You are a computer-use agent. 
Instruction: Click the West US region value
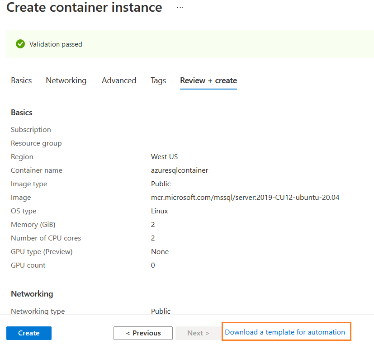pos(164,157)
